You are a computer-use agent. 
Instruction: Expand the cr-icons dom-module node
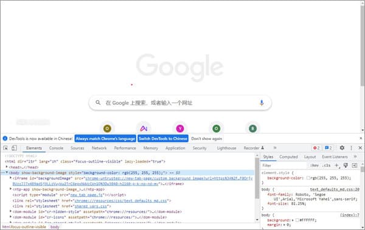(x=10, y=217)
